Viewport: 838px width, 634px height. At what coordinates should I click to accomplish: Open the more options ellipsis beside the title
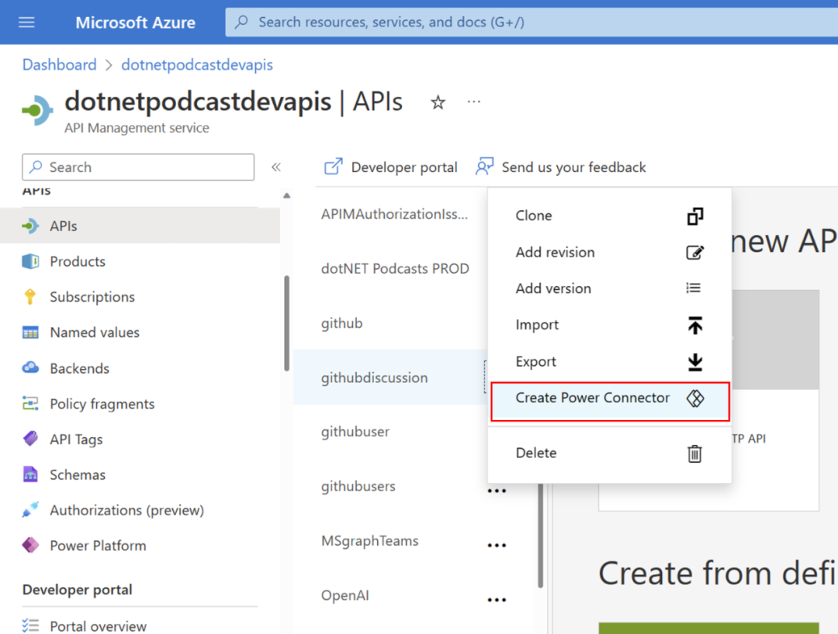pyautogui.click(x=473, y=102)
